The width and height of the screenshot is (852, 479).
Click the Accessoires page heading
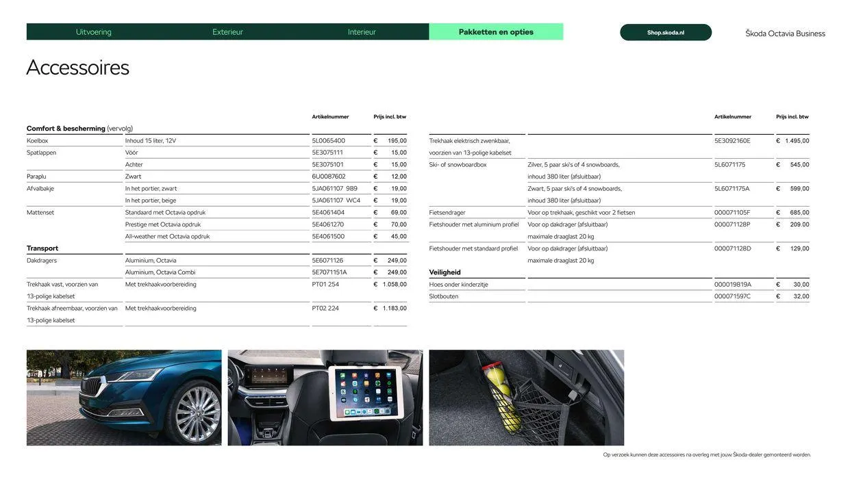tap(77, 67)
